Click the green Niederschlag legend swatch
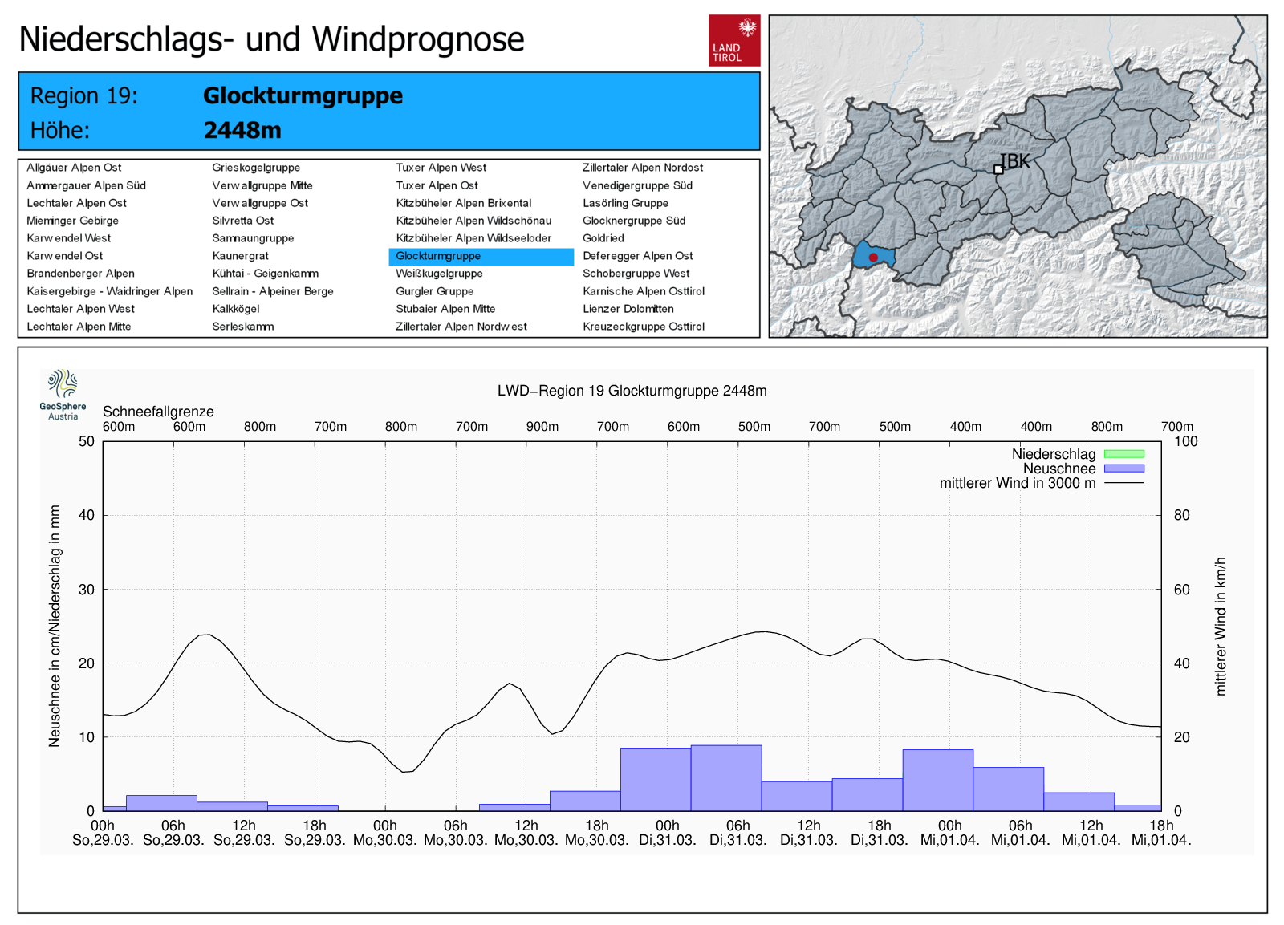1284x925 pixels. (x=1123, y=454)
